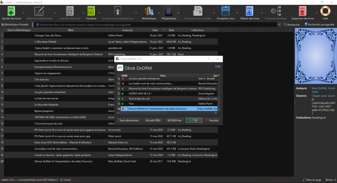Open the Visualiser book viewer icon
Viewport: 337px width, 183px height.
click(x=91, y=11)
